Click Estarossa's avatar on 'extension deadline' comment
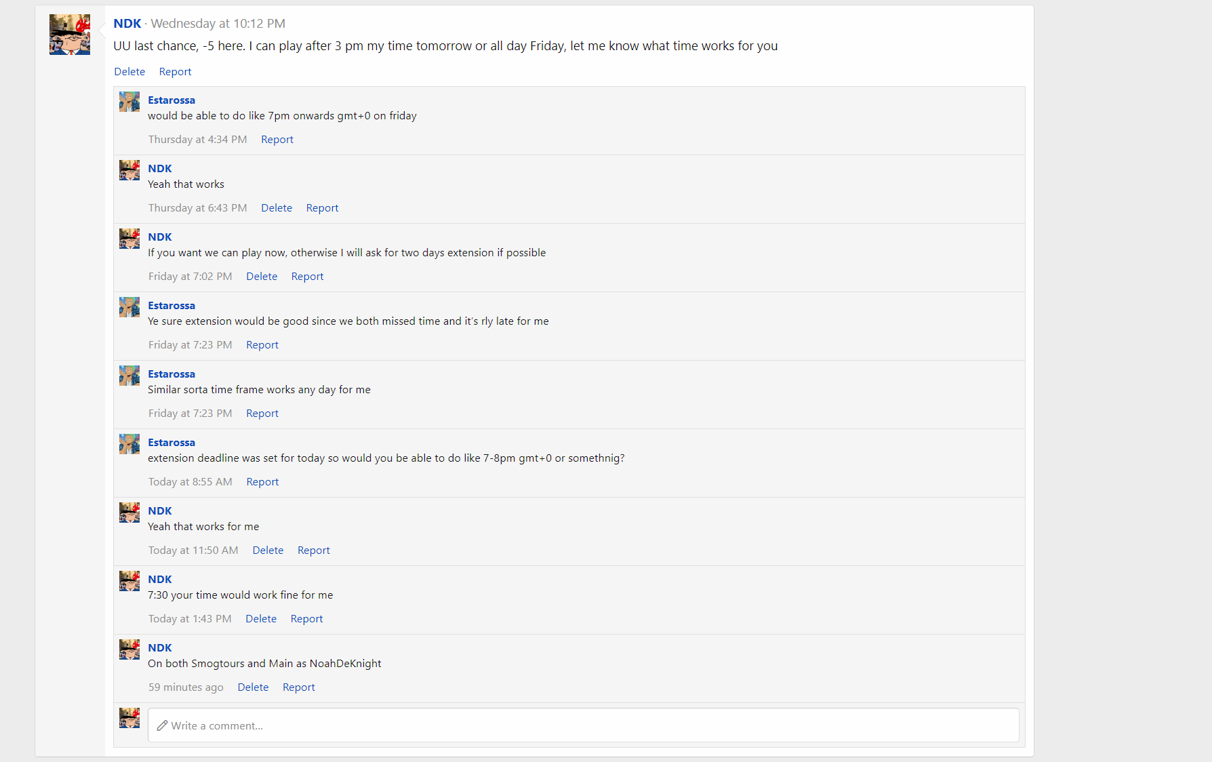 click(x=129, y=444)
